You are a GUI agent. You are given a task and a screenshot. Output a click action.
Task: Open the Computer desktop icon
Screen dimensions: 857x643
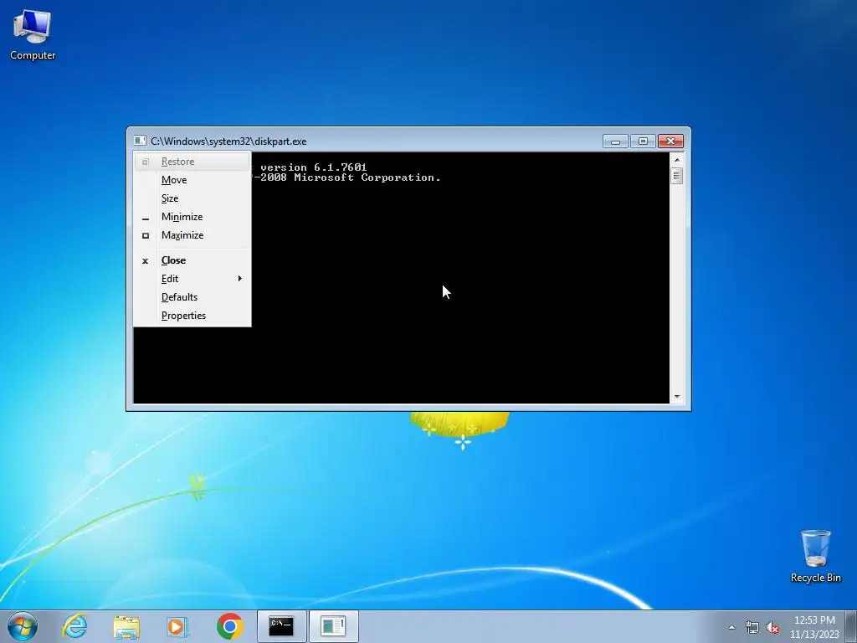pyautogui.click(x=33, y=34)
